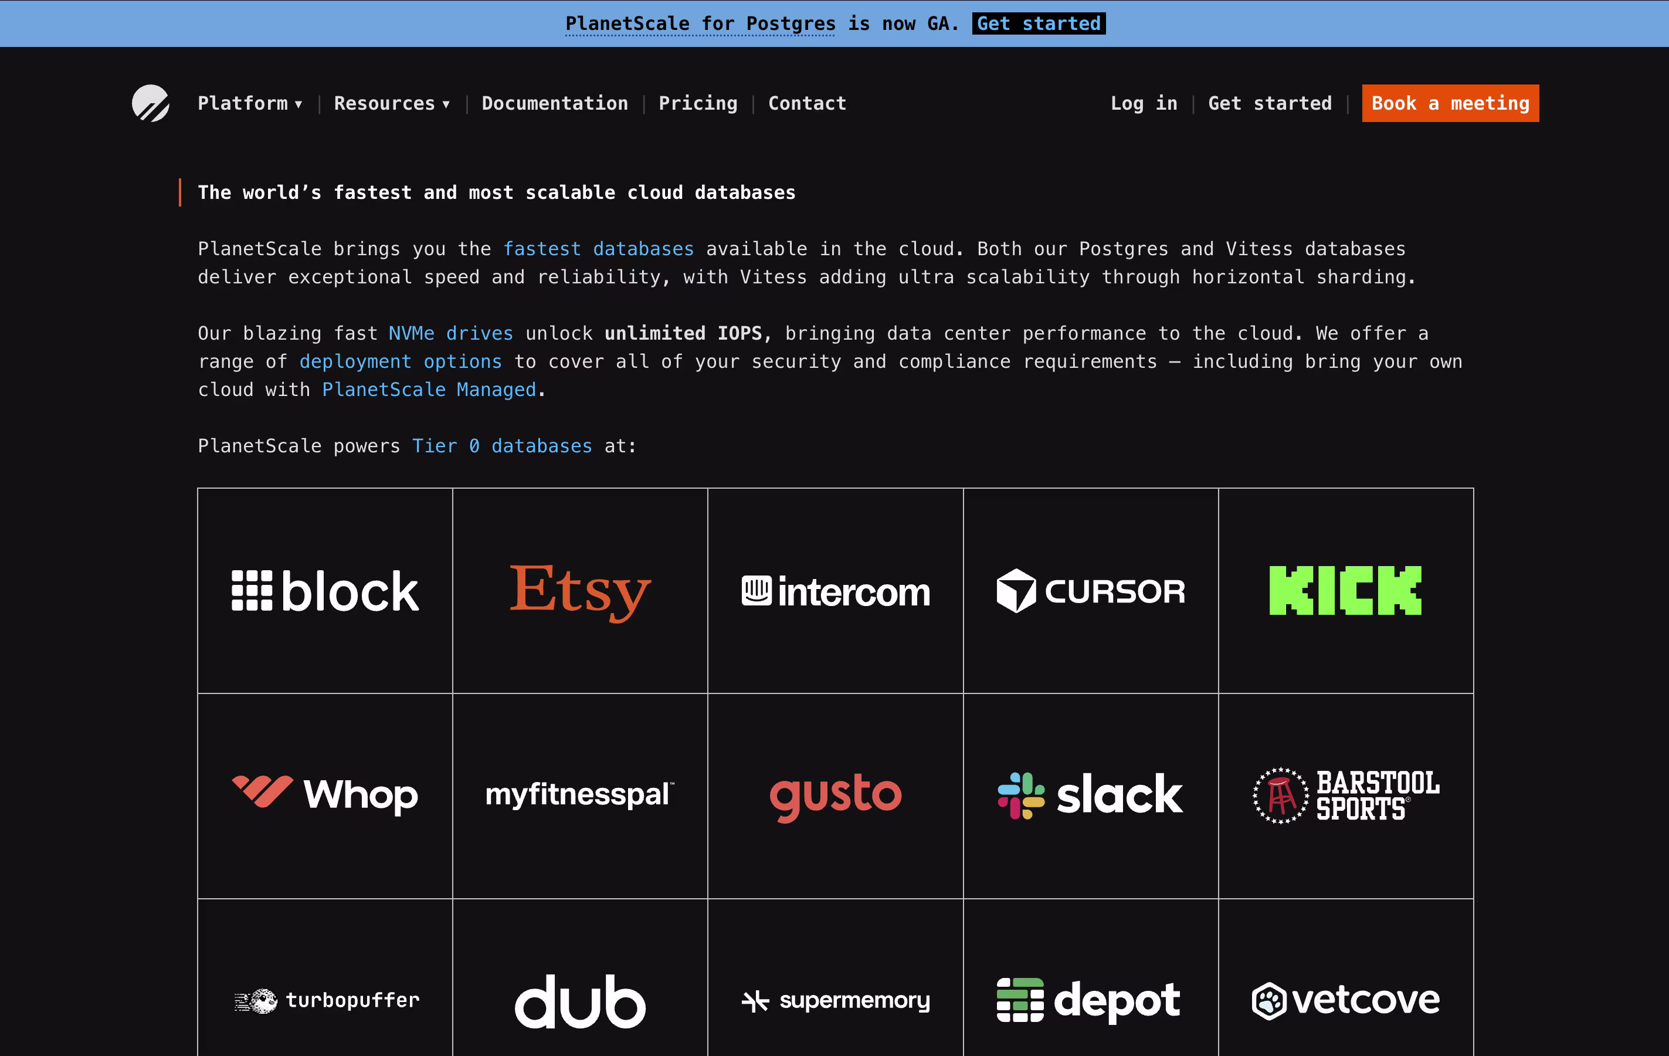Follow the deployment options link

[401, 362]
